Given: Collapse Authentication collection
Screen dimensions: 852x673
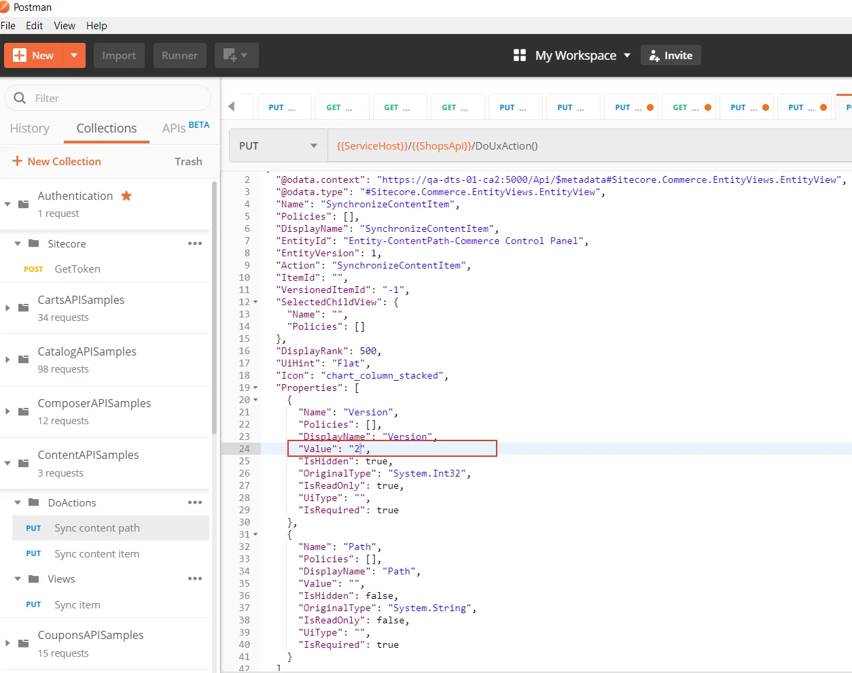Looking at the screenshot, I should tap(7, 204).
